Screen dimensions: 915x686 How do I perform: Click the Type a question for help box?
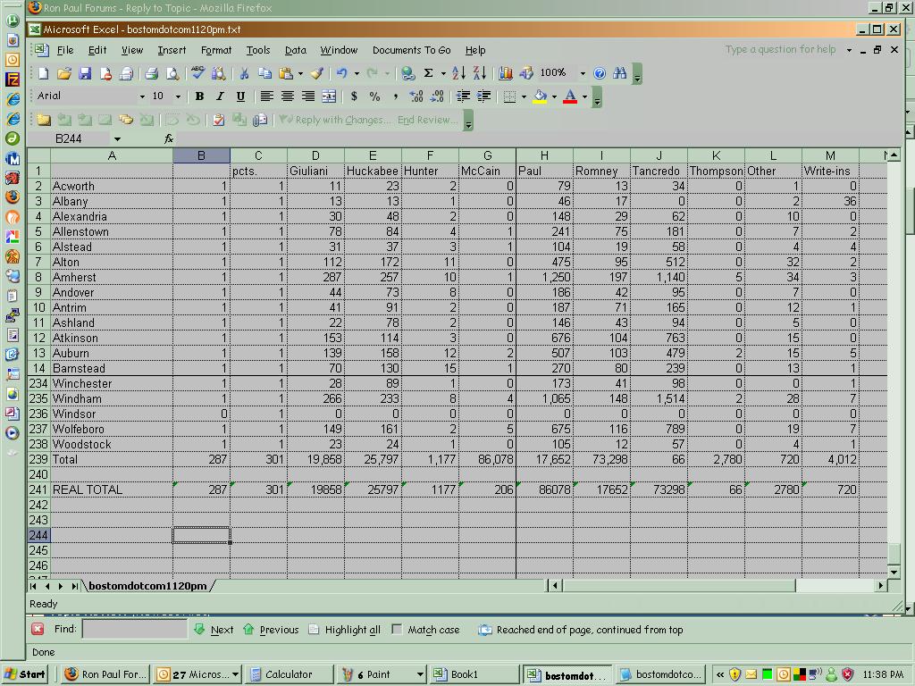[x=782, y=50]
